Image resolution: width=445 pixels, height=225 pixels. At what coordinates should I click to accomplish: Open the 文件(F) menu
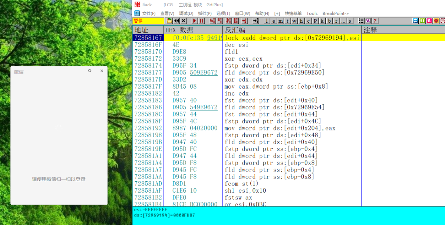(x=149, y=13)
